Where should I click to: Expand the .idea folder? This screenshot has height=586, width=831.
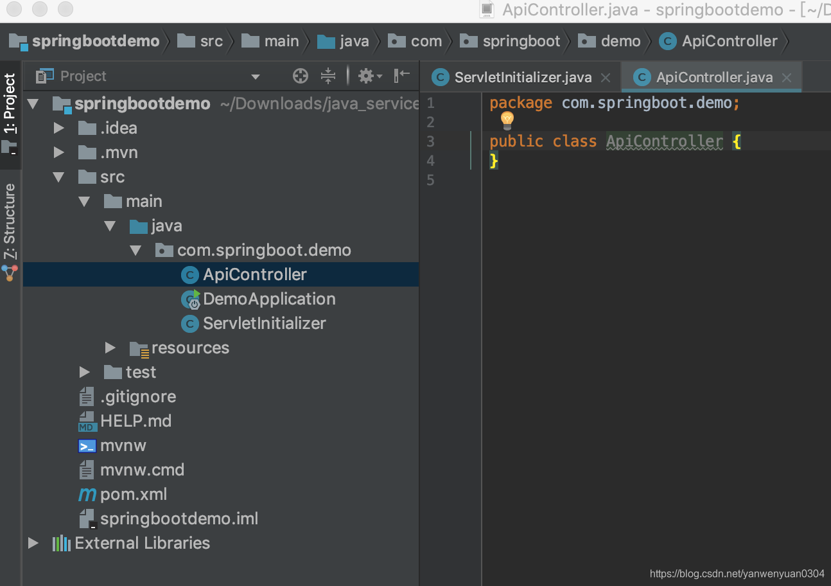point(59,129)
